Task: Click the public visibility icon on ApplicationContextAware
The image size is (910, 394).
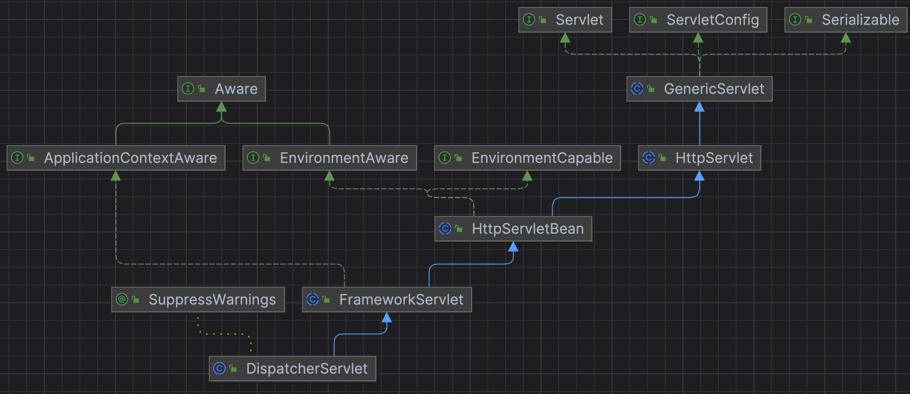Action: (31, 158)
